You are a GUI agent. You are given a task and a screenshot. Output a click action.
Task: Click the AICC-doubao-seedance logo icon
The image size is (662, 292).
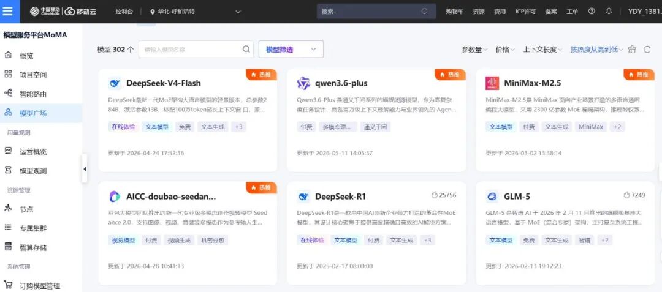coord(115,197)
